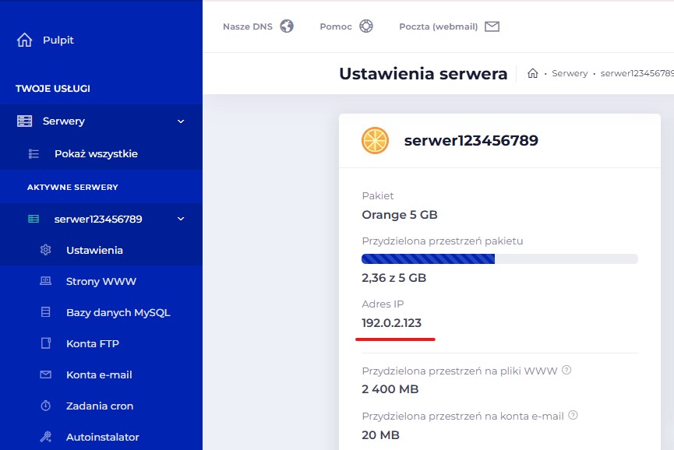Click help icon next to konta e-mail quota
This screenshot has width=674, height=450.
[573, 416]
